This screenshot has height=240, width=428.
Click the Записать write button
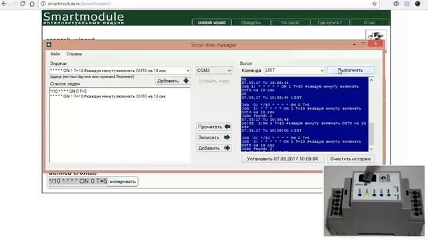point(214,137)
